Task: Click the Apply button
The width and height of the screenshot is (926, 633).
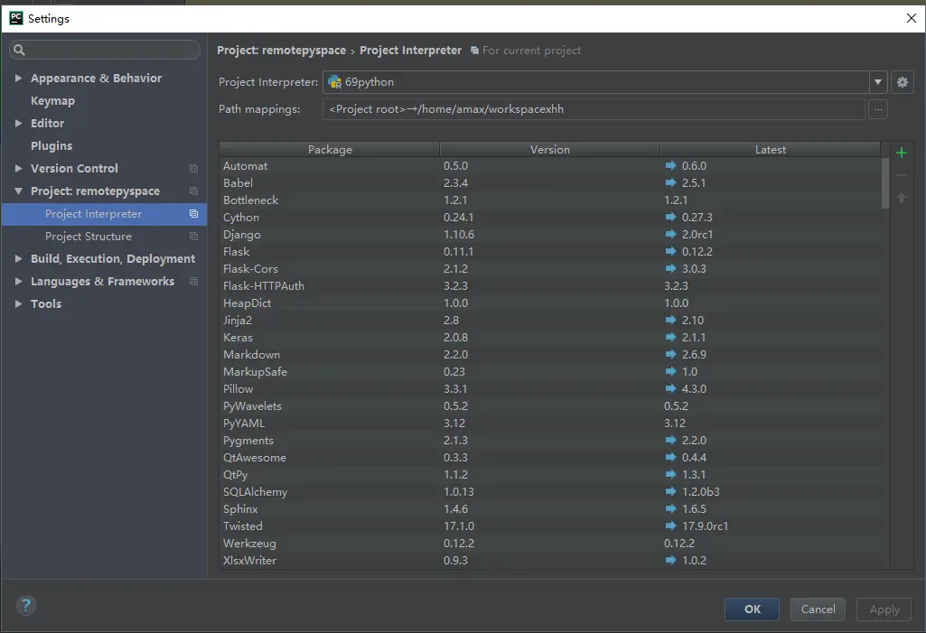Action: pyautogui.click(x=884, y=609)
